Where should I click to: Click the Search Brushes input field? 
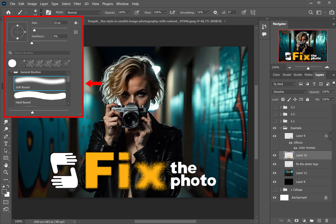[x=41, y=53]
